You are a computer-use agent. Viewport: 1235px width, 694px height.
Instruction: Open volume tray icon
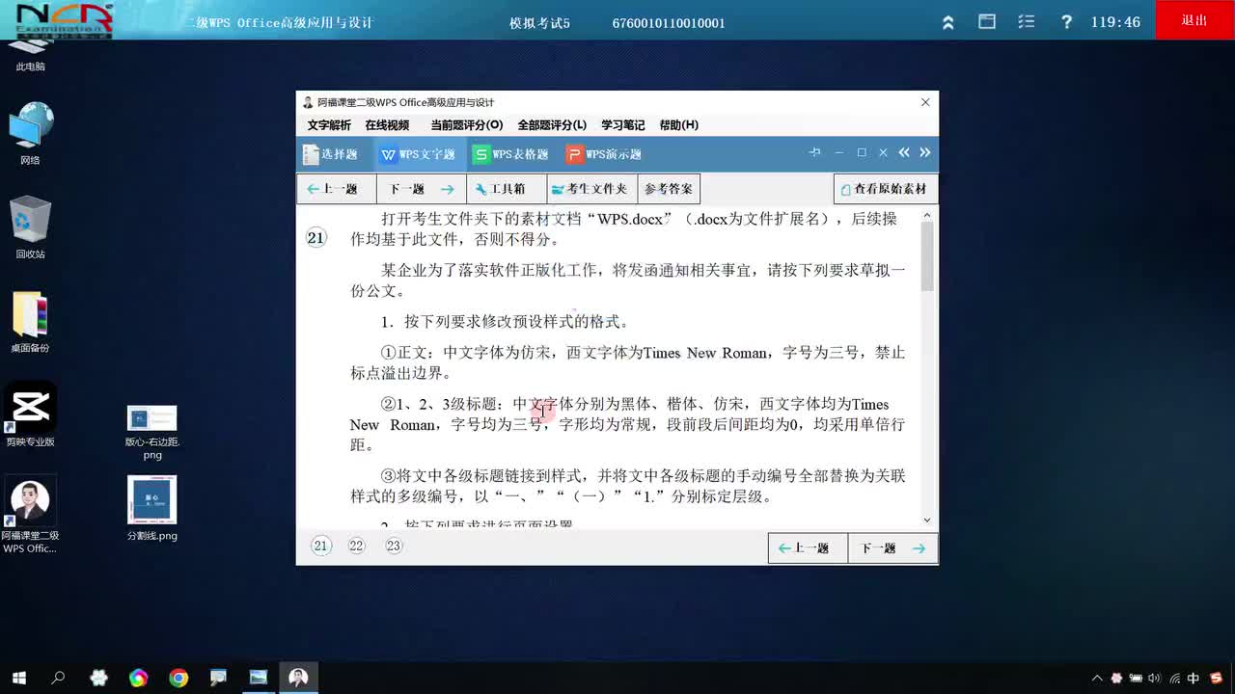[x=1154, y=678]
